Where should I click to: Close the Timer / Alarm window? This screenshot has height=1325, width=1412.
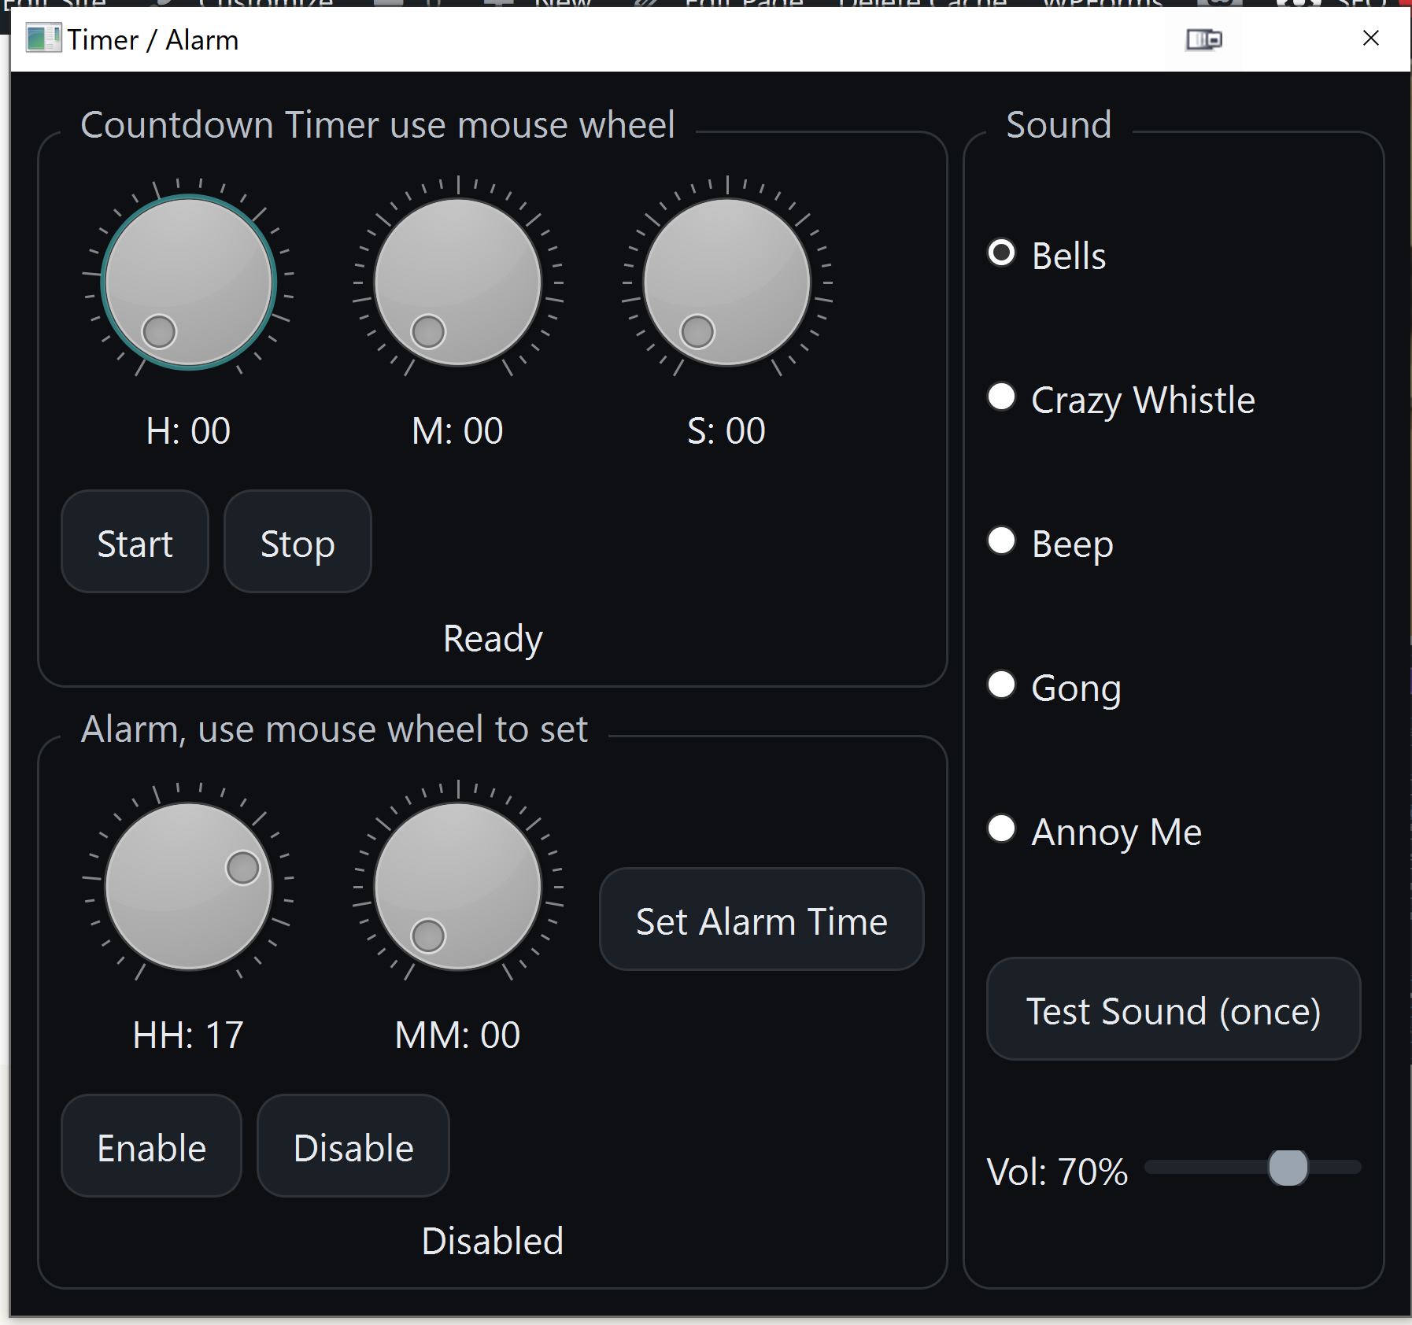1370,39
